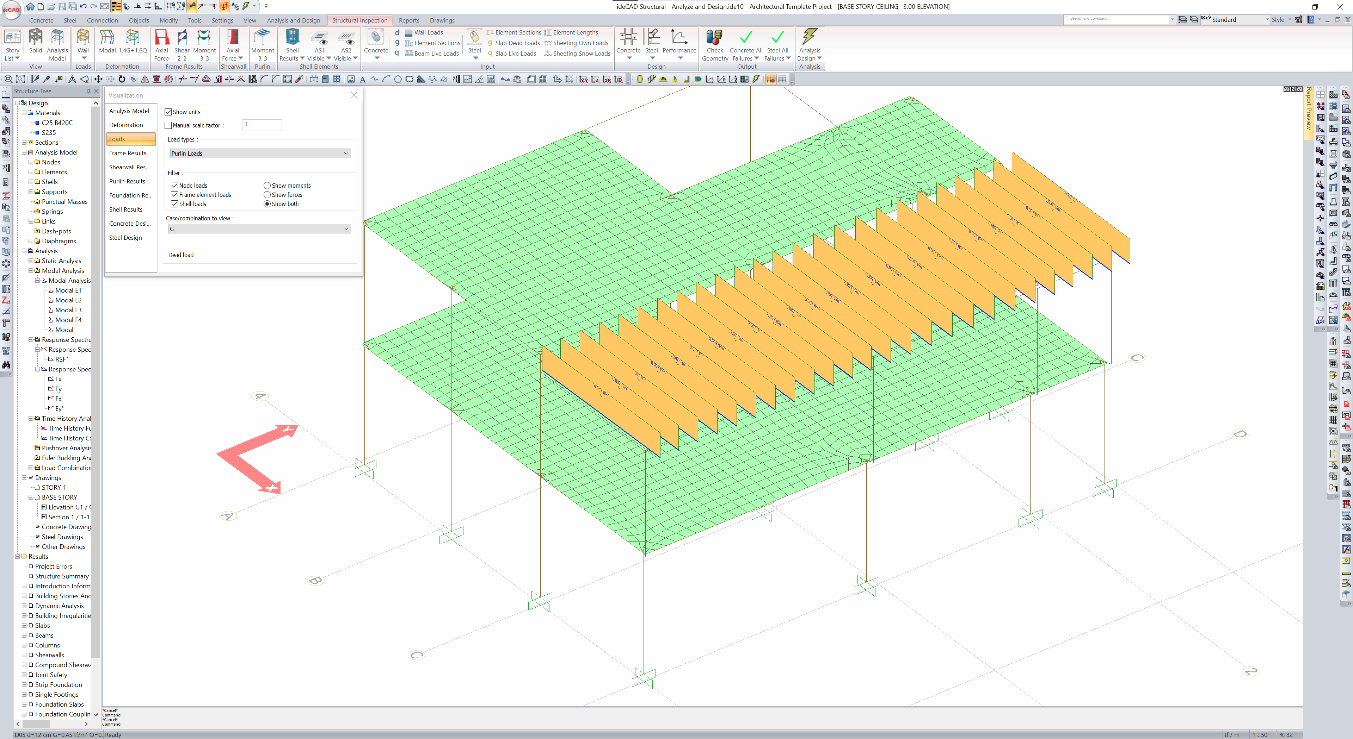Select the Show forces radio button
The image size is (1353, 739).
click(267, 195)
